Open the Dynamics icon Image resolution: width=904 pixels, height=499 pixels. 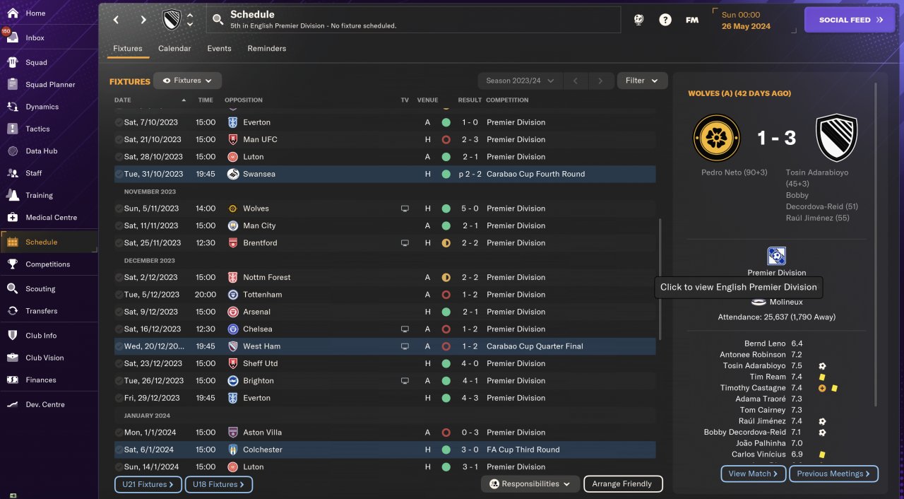(13, 107)
